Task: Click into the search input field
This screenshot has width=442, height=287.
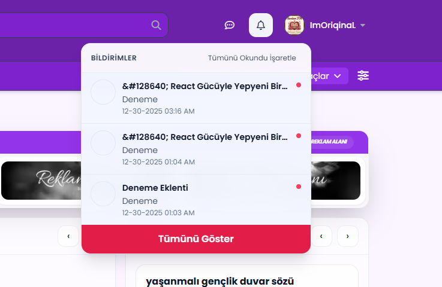Action: pyautogui.click(x=72, y=25)
